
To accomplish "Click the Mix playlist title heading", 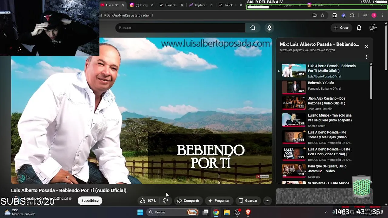I will coord(319,44).
